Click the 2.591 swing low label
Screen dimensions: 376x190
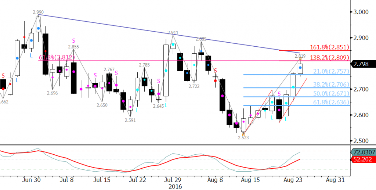point(130,119)
